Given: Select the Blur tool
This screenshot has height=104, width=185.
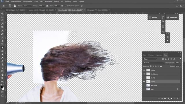Looking at the screenshot, I should 2,54.
